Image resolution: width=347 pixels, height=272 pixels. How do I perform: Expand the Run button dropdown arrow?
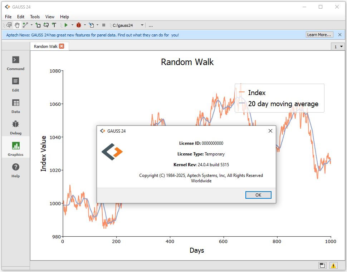click(72, 25)
